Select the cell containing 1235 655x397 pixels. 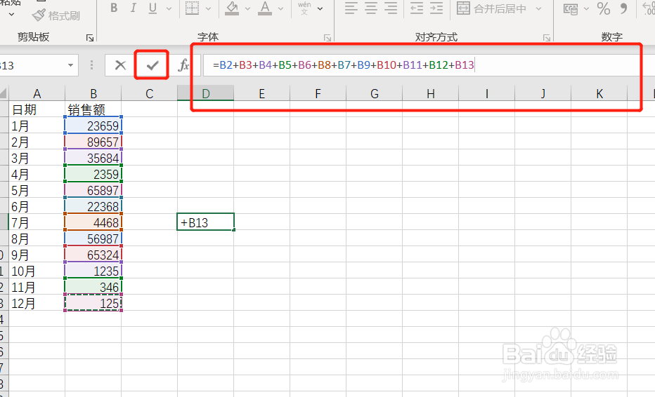coord(93,271)
